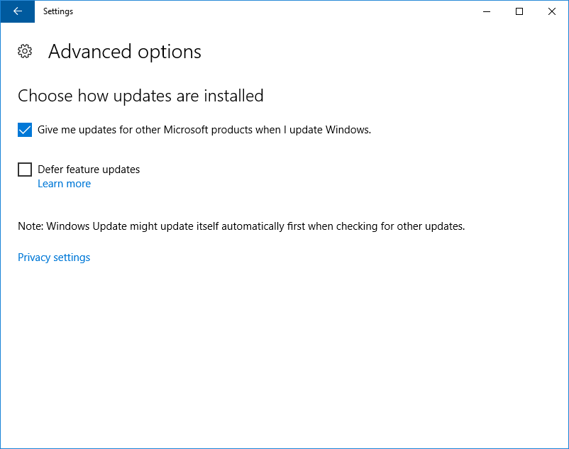The image size is (569, 449).
Task: Click the 'Defer feature updates' label text
Action: coord(89,170)
